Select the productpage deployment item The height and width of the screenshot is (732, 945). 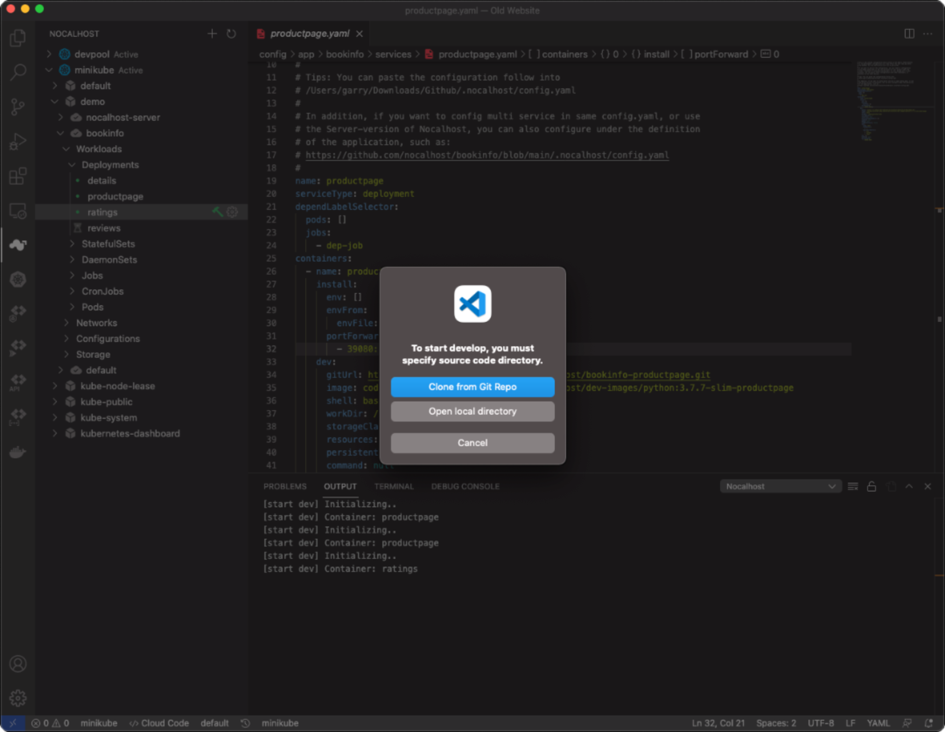click(x=115, y=196)
